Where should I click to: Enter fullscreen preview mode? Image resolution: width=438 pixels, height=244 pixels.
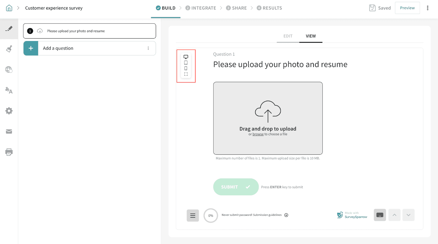tap(186, 74)
